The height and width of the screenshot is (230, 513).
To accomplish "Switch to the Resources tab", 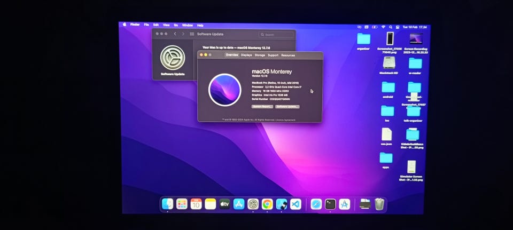I will 288,55.
